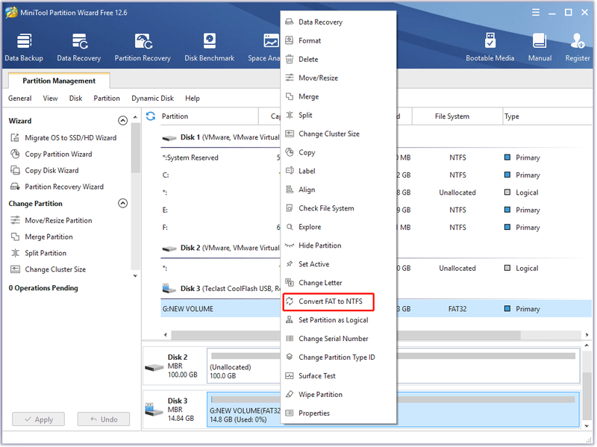Select Align in context menu
This screenshot has width=597, height=447.
pos(338,190)
